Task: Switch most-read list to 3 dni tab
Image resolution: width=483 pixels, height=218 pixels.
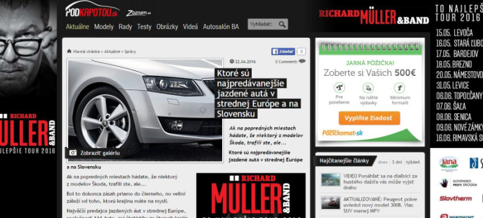Action: tap(397, 162)
